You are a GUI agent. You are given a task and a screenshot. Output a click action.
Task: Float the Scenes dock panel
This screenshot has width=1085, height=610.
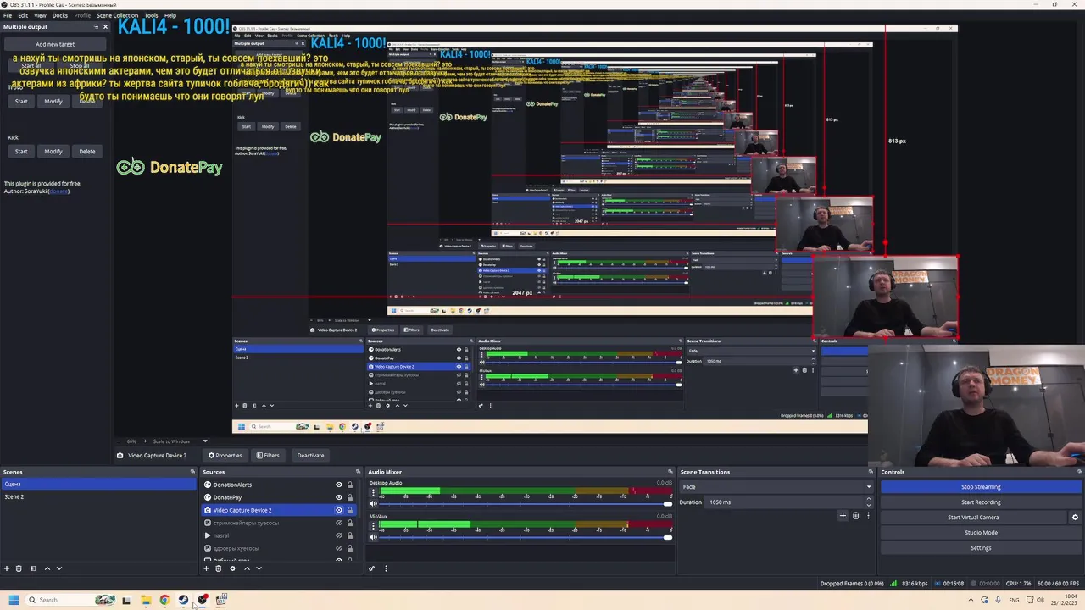(192, 472)
